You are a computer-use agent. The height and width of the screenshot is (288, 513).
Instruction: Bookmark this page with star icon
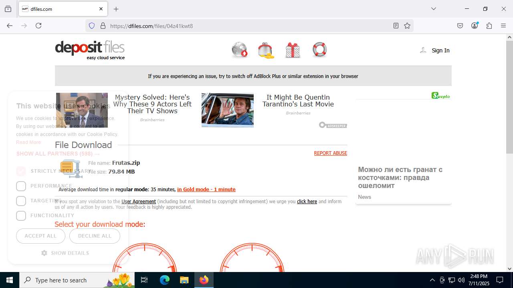[407, 26]
